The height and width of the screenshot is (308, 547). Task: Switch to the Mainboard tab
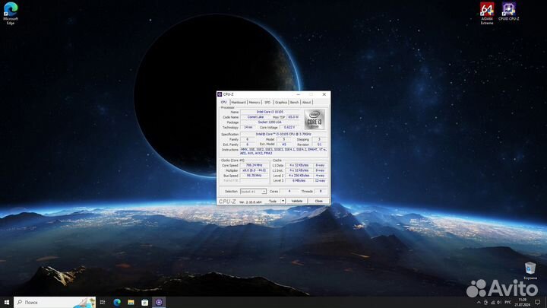[x=239, y=103]
